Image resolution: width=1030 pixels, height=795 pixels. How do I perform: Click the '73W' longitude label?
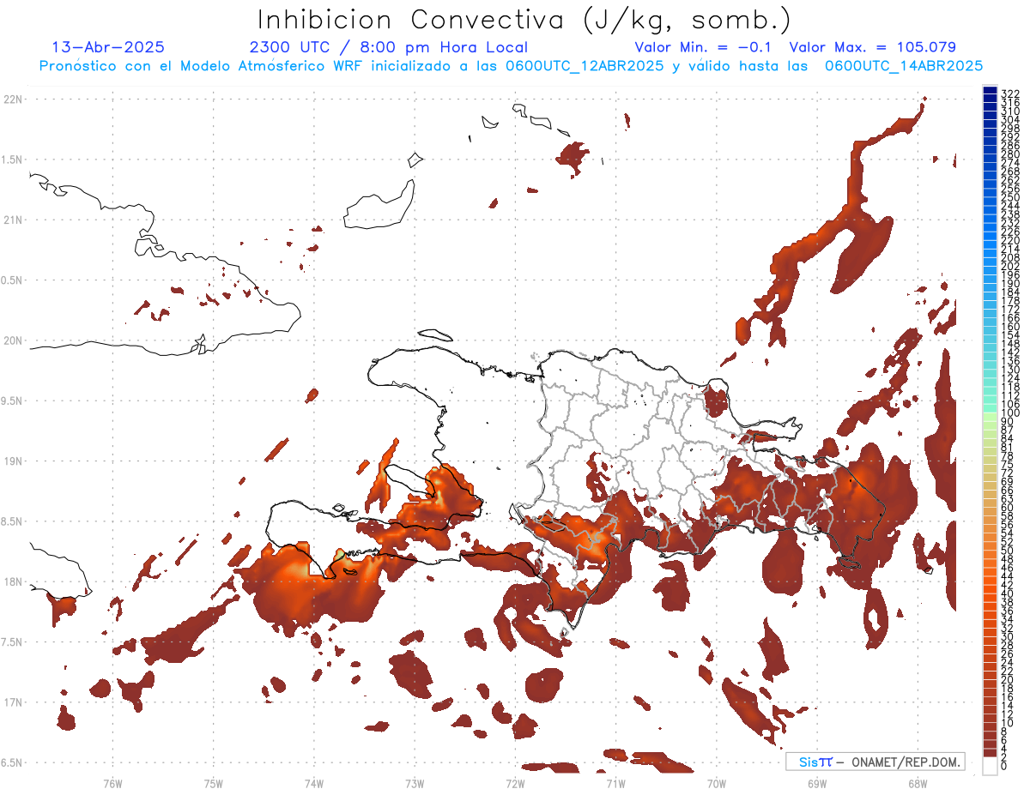415,783
